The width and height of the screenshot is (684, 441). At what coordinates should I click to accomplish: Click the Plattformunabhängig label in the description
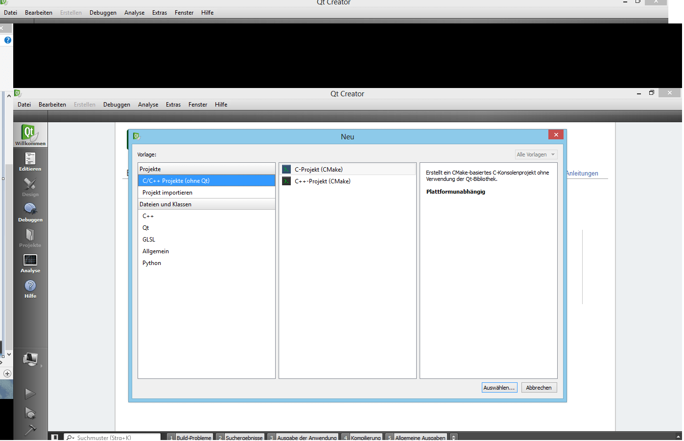456,192
